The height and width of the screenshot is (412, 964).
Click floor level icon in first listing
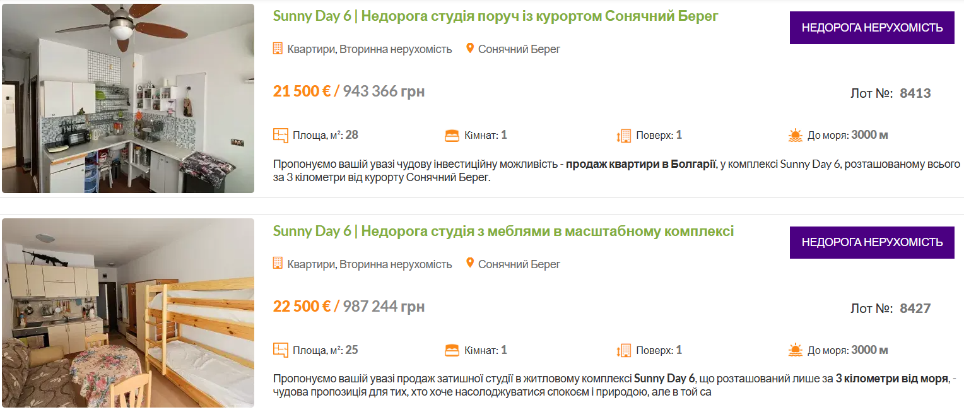click(x=623, y=135)
